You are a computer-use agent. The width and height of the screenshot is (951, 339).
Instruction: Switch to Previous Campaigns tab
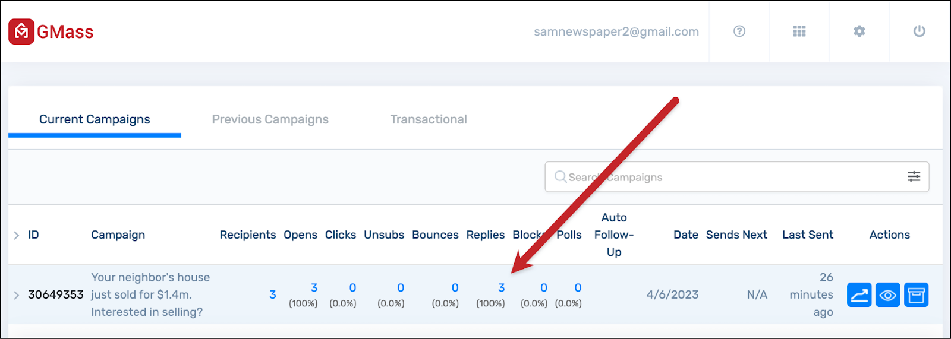(x=270, y=119)
